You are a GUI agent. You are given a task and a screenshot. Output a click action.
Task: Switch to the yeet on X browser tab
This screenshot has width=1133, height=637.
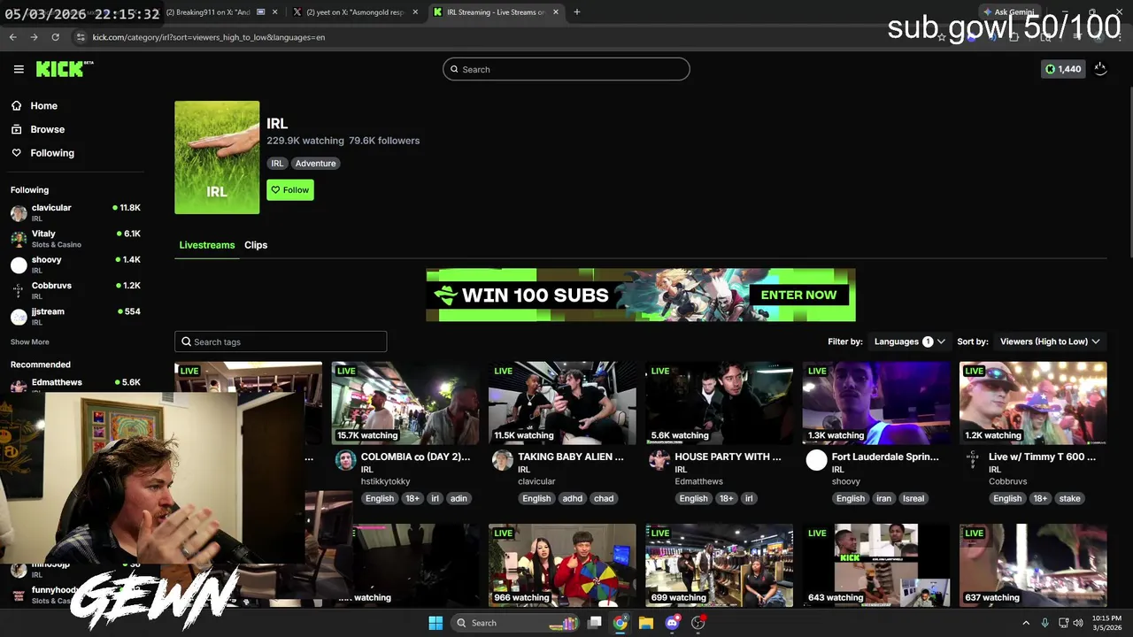pos(354,12)
